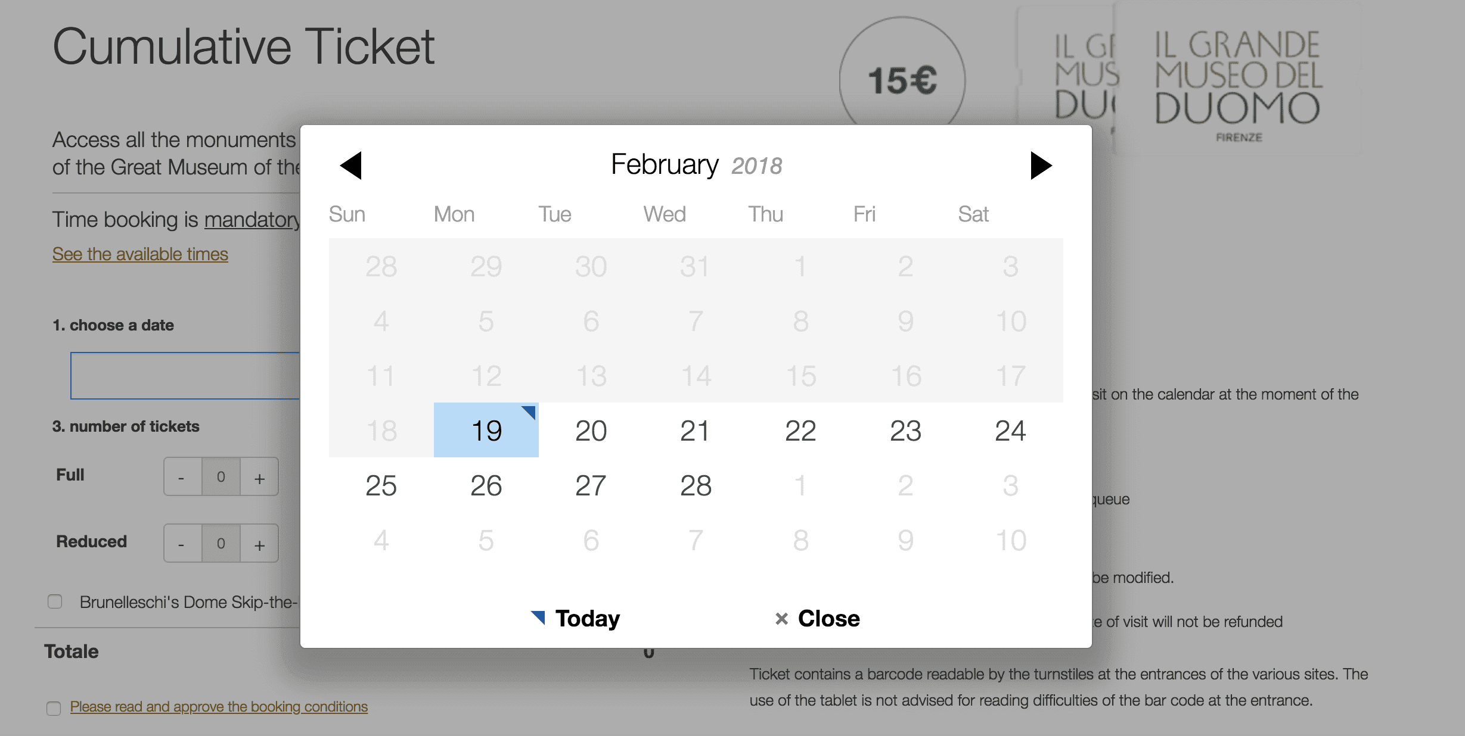Click the Today button in calendar
1465x736 pixels.
(x=576, y=619)
